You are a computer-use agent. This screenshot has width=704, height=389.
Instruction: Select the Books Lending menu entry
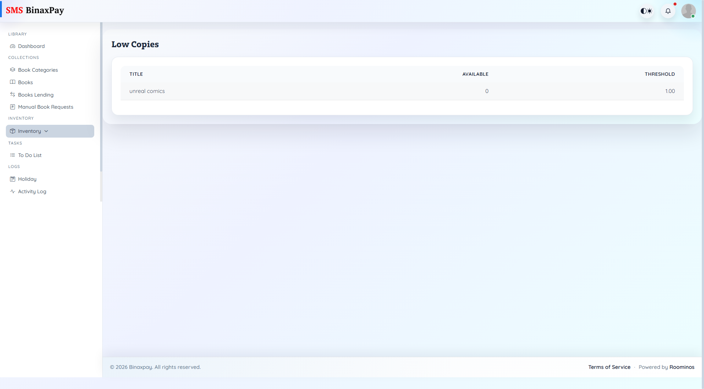click(x=36, y=94)
